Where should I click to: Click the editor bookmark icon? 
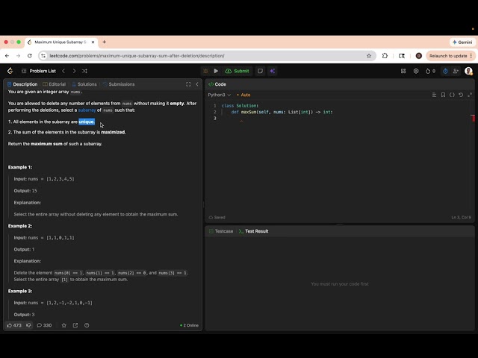pyautogui.click(x=443, y=95)
